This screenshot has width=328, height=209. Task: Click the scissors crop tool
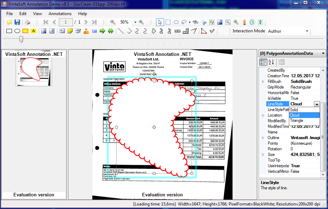coord(204,22)
